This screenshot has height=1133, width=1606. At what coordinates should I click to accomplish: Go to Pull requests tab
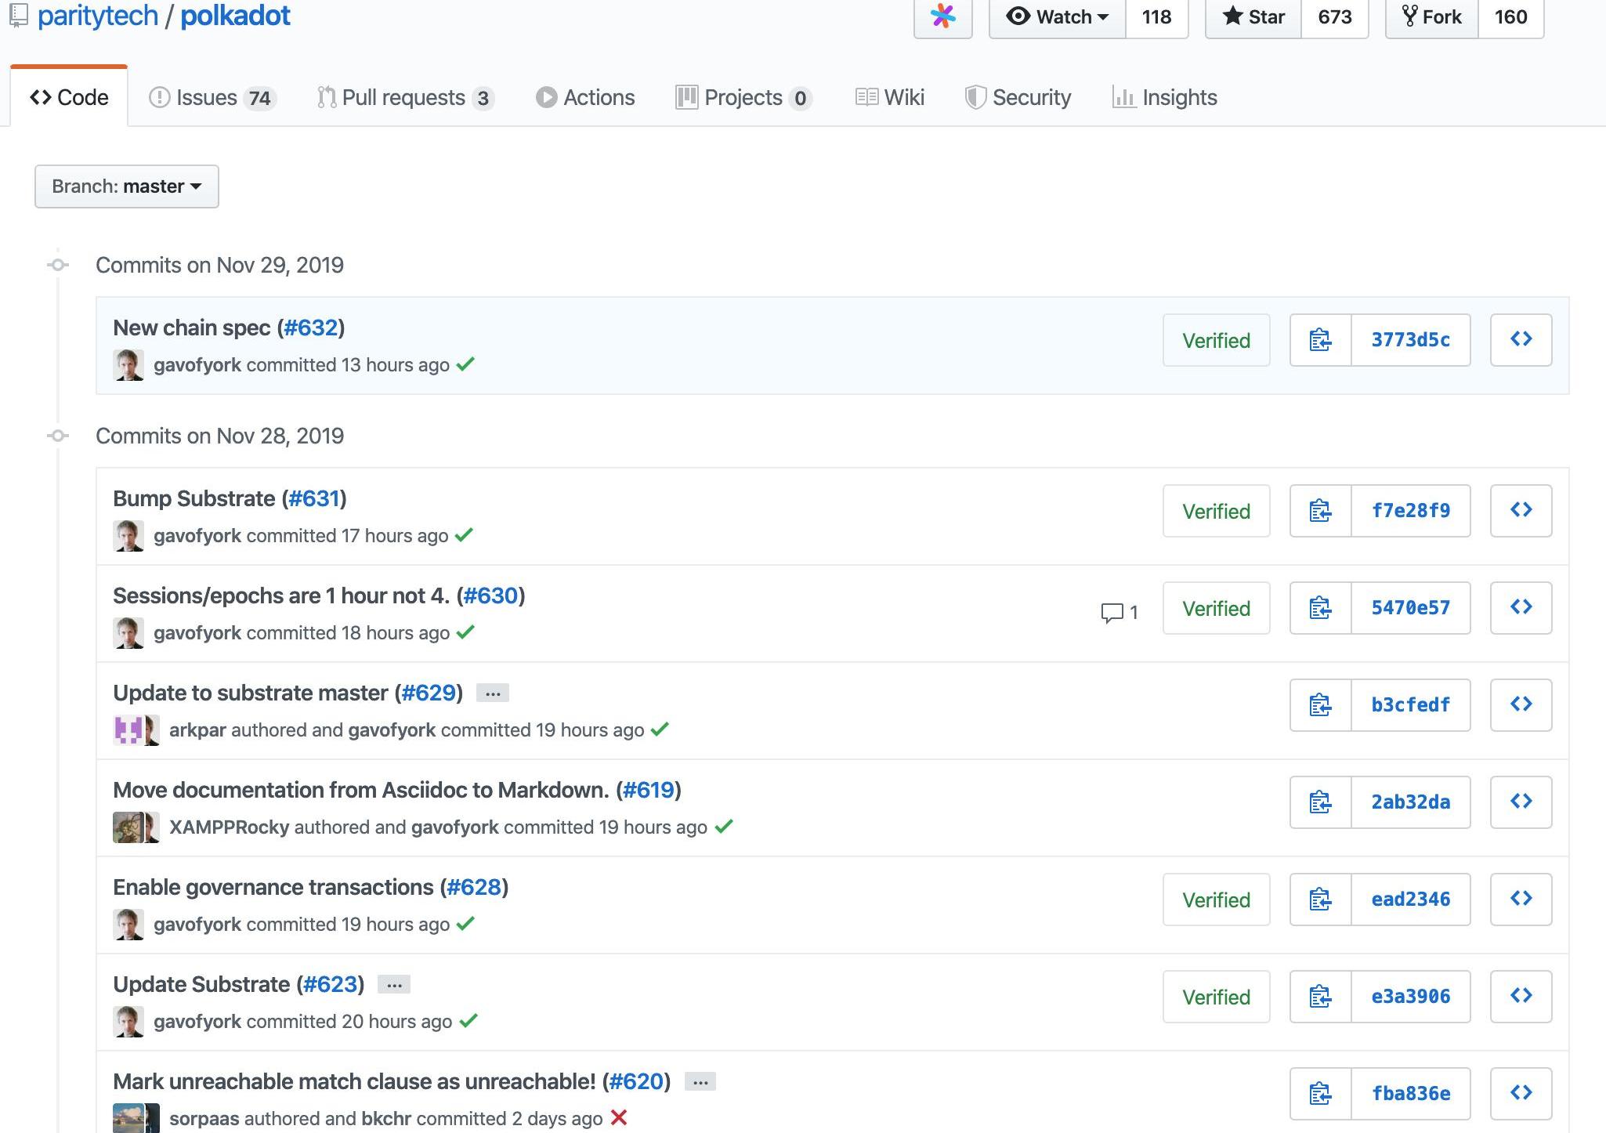(x=405, y=98)
